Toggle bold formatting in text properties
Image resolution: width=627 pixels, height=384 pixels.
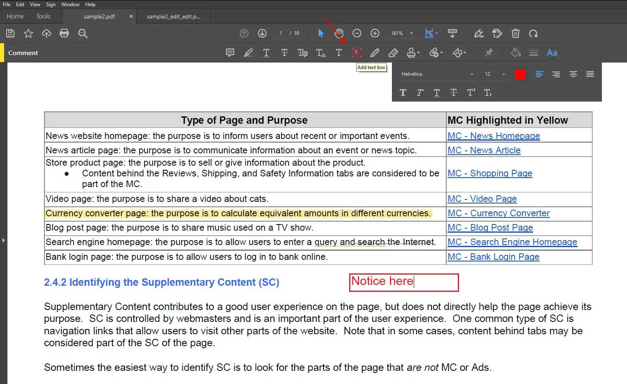(x=403, y=93)
